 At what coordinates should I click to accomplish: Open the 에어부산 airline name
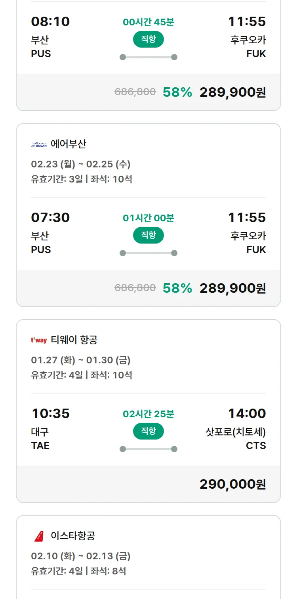click(x=68, y=144)
